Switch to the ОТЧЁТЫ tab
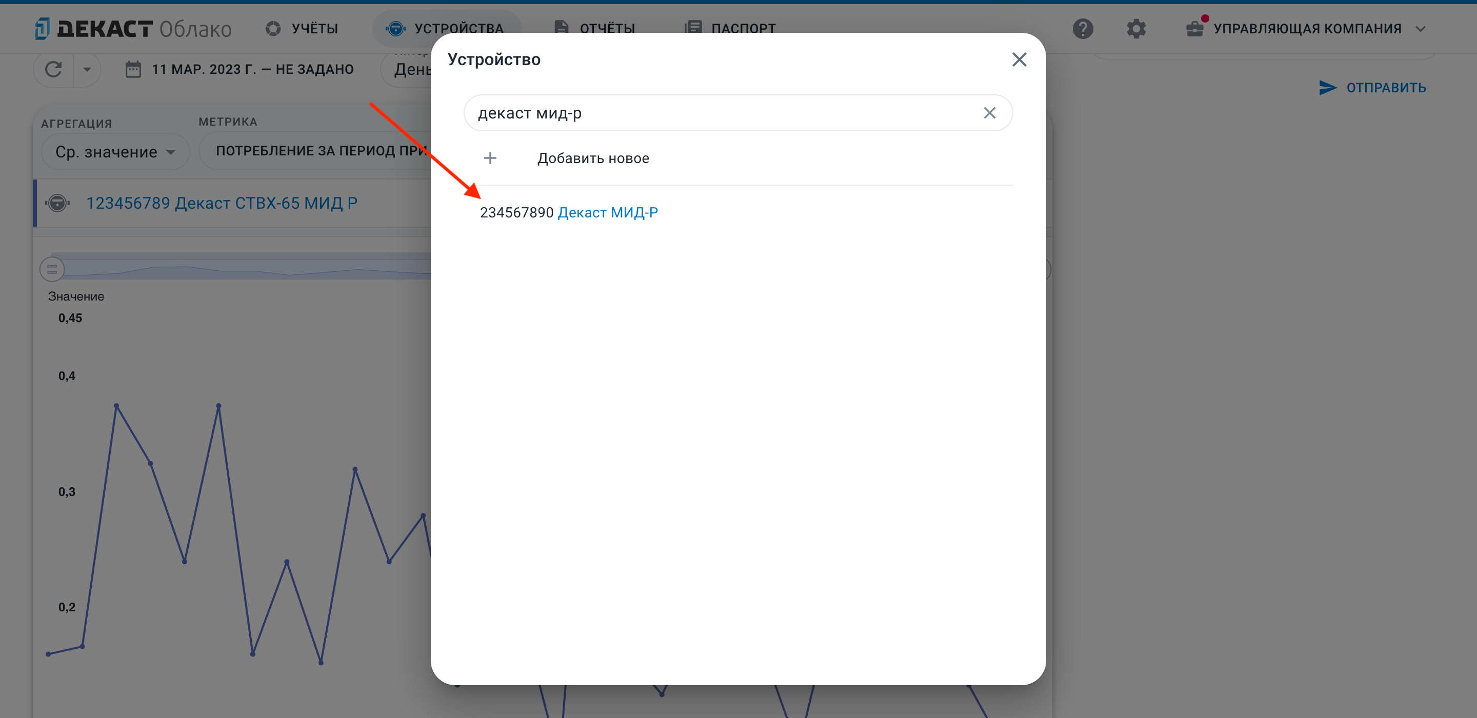 pos(594,28)
